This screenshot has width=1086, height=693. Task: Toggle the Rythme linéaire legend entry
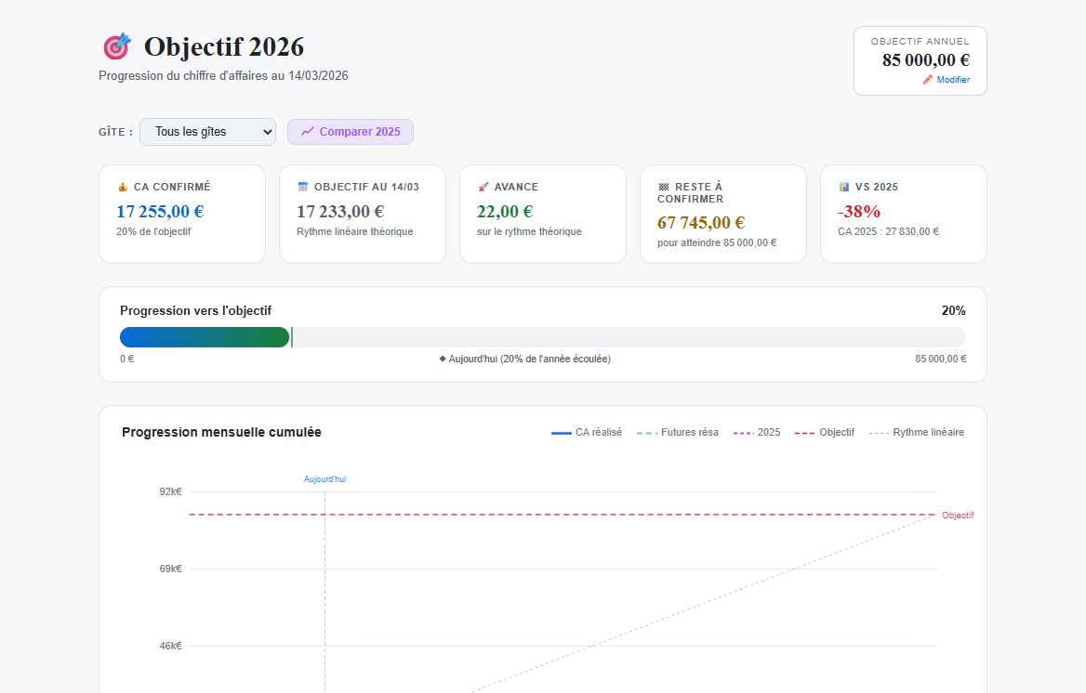(917, 432)
